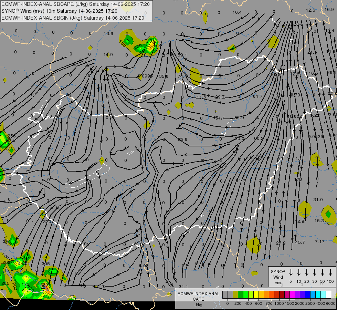Click the wind arrow for 5 m/s

291,272
